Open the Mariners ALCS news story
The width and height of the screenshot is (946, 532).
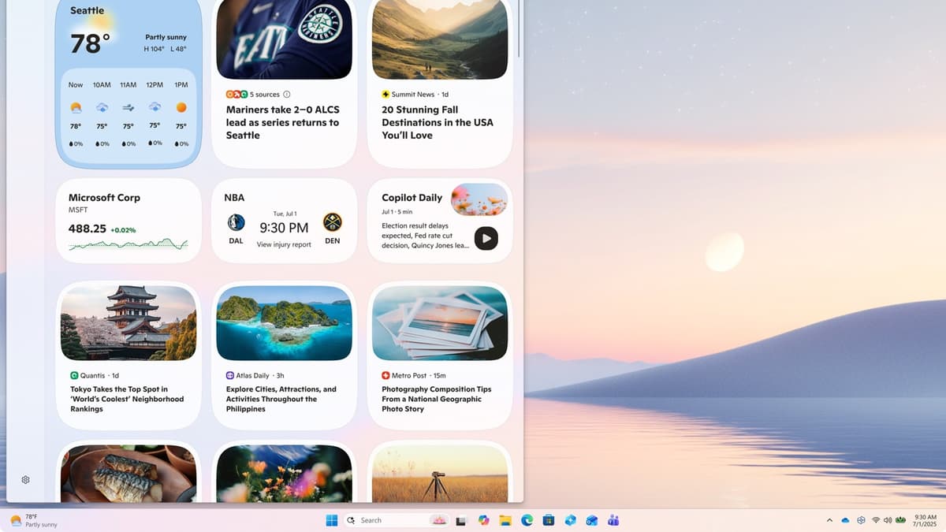(284, 122)
